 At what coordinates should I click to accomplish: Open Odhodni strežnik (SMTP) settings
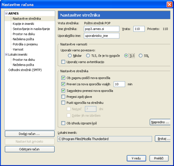[25, 70]
